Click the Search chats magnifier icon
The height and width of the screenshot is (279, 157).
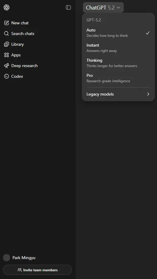click(x=7, y=34)
